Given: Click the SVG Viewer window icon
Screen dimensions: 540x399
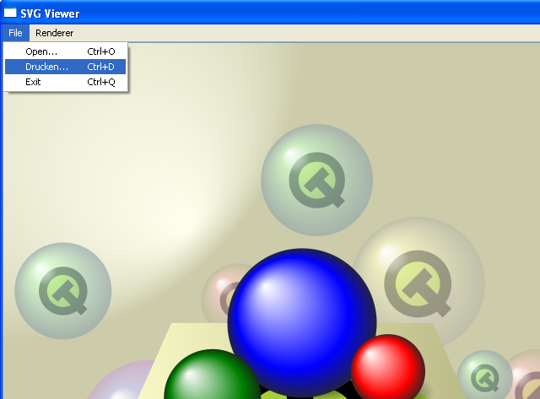Looking at the screenshot, I should pos(10,13).
